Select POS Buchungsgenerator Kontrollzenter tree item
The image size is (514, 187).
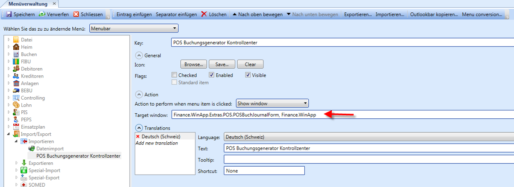[79, 155]
